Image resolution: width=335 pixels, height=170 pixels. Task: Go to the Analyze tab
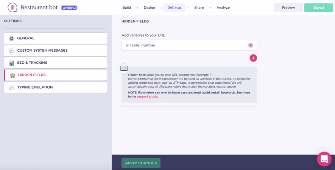coord(223,8)
